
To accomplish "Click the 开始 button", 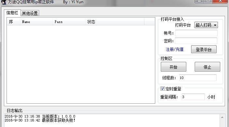I will pos(174,67).
